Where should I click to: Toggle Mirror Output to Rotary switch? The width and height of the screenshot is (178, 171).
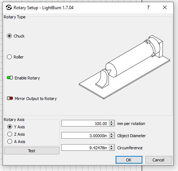click(x=10, y=98)
